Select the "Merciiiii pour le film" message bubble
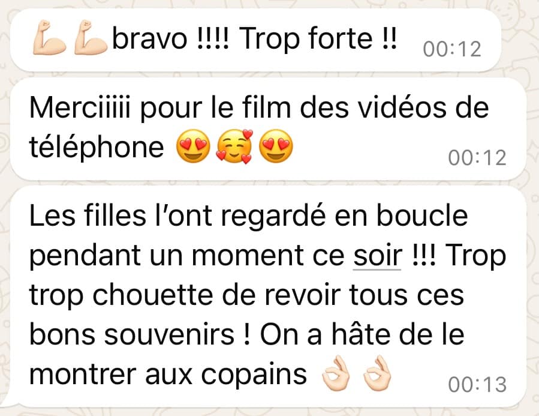The width and height of the screenshot is (539, 416). (x=268, y=128)
